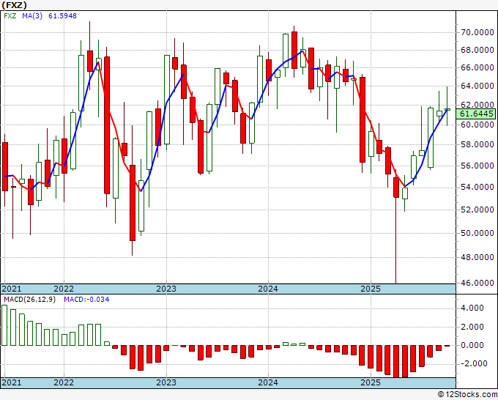The height and width of the screenshot is (400, 498).
Task: Click the 4.000 MACD axis label
Action: [x=474, y=308]
